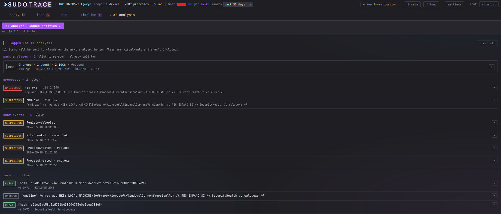Click the SUSPICIOUS badge on cmd.exe pid 804
This screenshot has width=501, height=214.
pos(13,100)
